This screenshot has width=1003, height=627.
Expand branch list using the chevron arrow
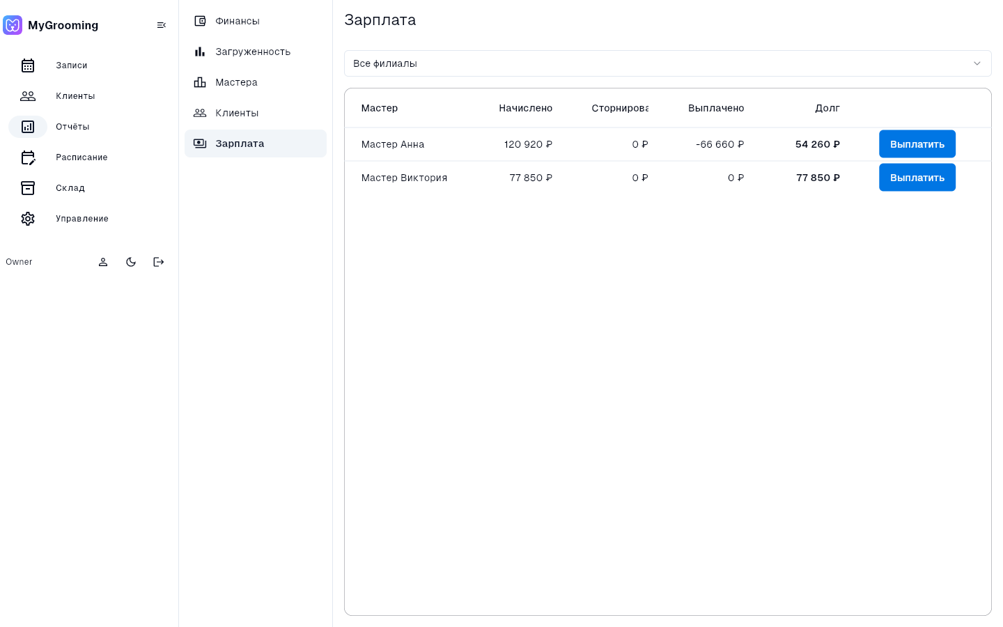click(977, 63)
